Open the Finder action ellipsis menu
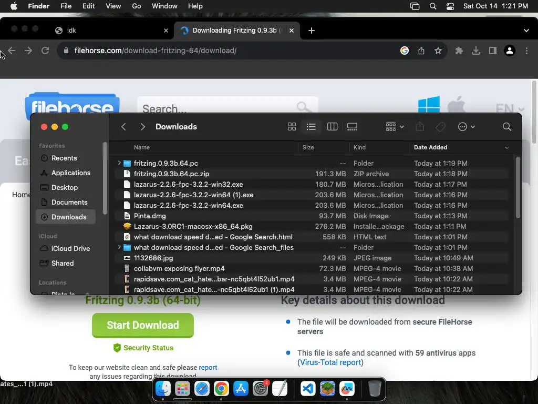 467,127
